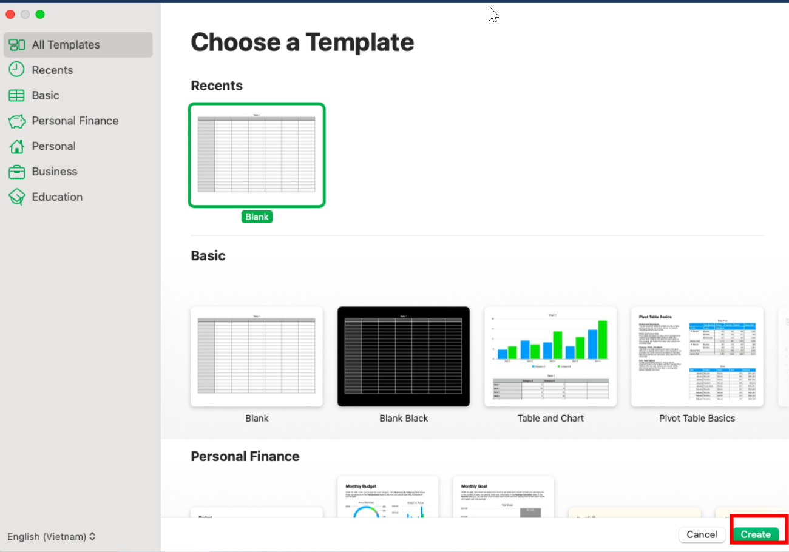Click the Create button

coord(755,534)
